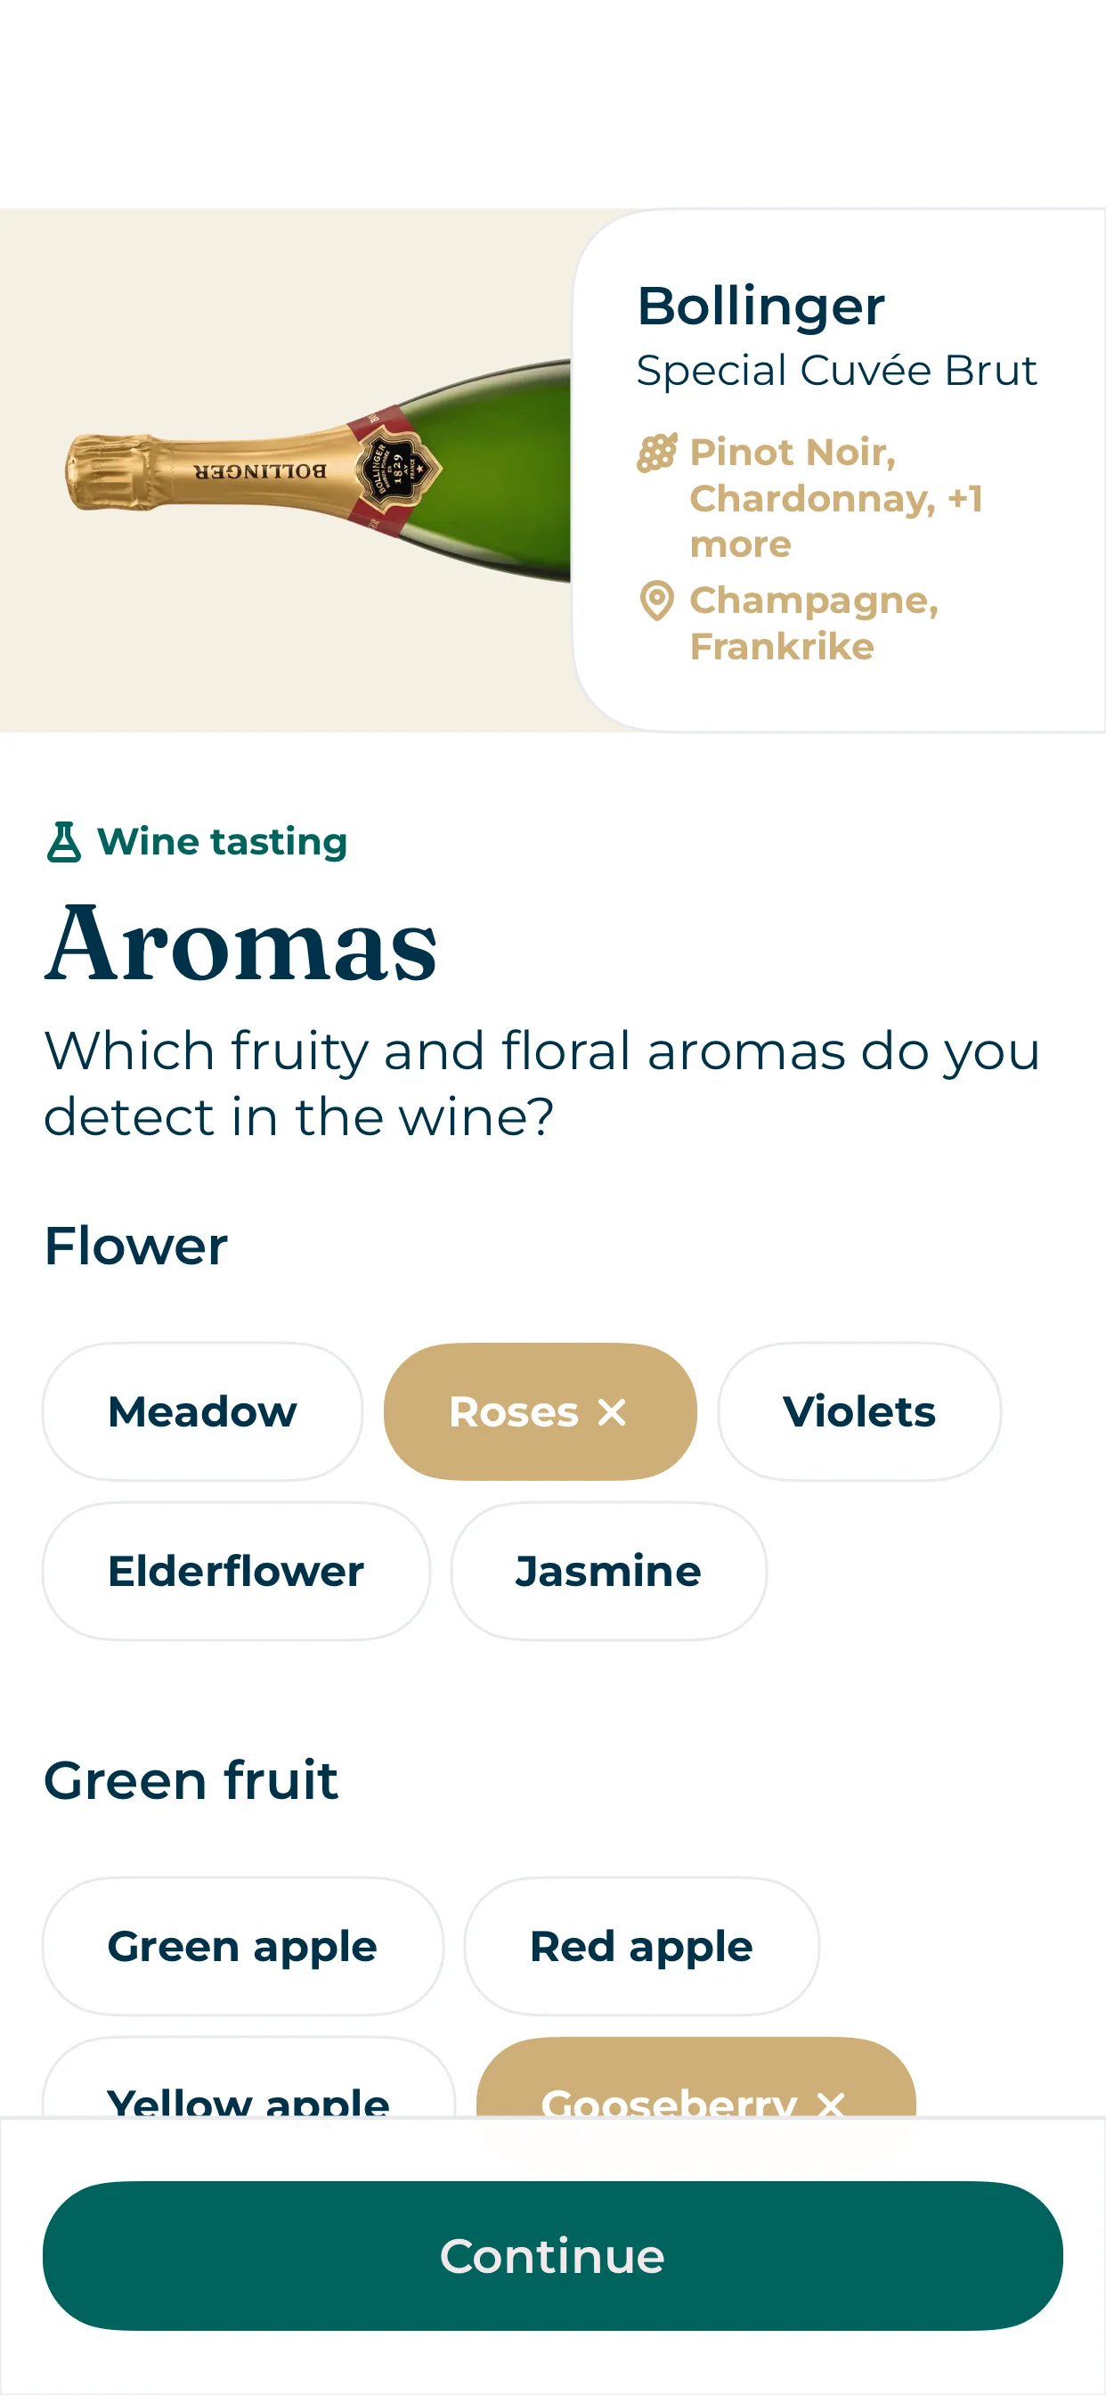The width and height of the screenshot is (1106, 2395).
Task: Select the Meadow aroma chip
Action: 200,1411
